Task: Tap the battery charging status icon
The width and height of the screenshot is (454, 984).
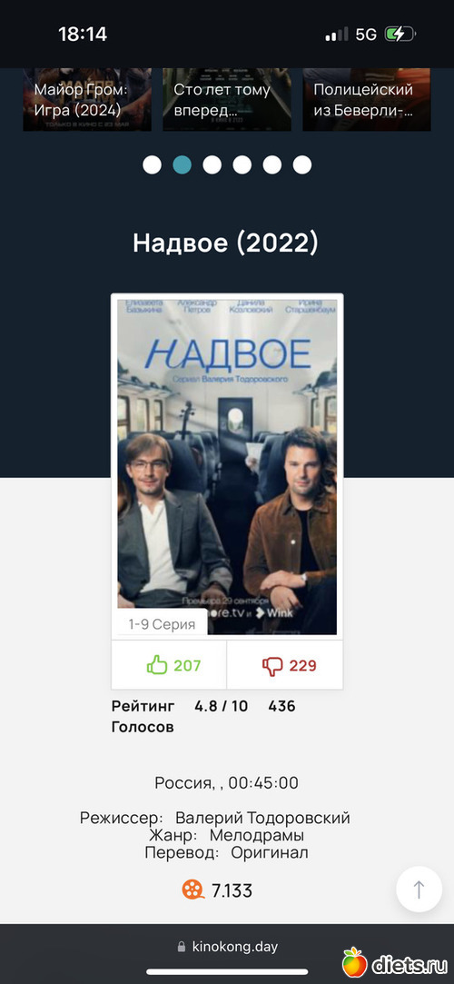Action: click(x=400, y=34)
